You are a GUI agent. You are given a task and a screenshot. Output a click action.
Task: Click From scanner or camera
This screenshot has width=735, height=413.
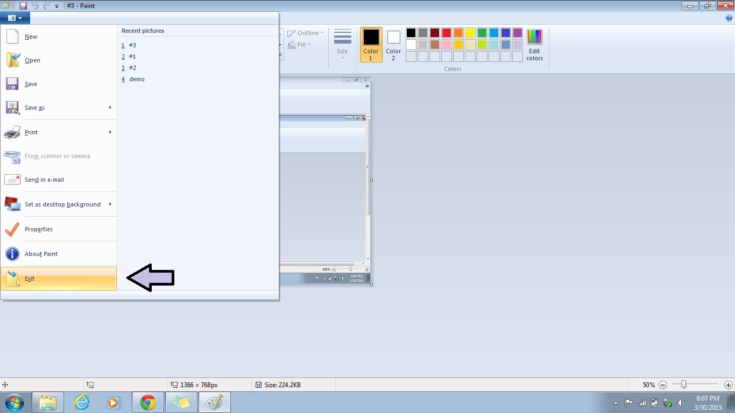coord(59,156)
